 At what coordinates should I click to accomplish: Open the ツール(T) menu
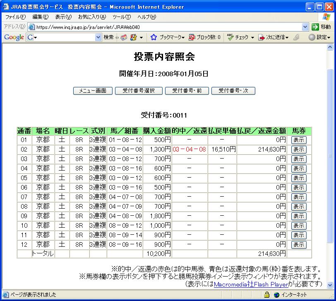click(x=122, y=17)
